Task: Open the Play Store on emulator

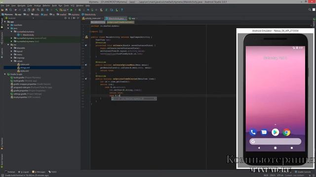Action: pos(276,132)
